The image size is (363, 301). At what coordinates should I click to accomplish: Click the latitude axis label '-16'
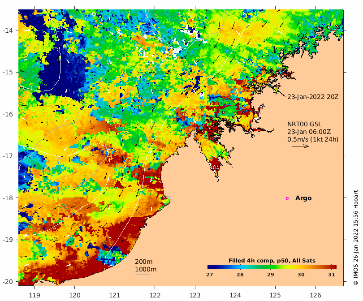(x=8, y=114)
